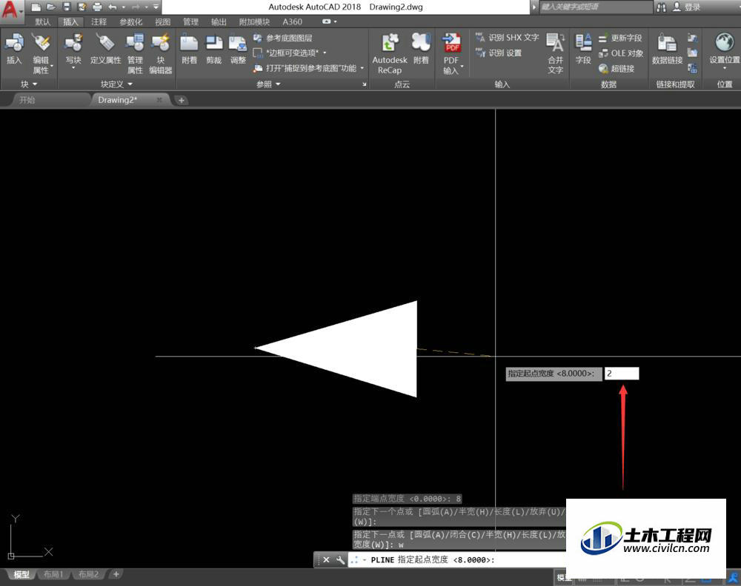Click the Undo arrow in quick access toolbar
The height and width of the screenshot is (586, 741).
coord(113,7)
